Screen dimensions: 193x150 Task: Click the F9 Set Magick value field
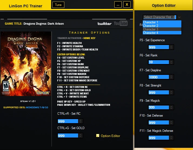coord(159,107)
